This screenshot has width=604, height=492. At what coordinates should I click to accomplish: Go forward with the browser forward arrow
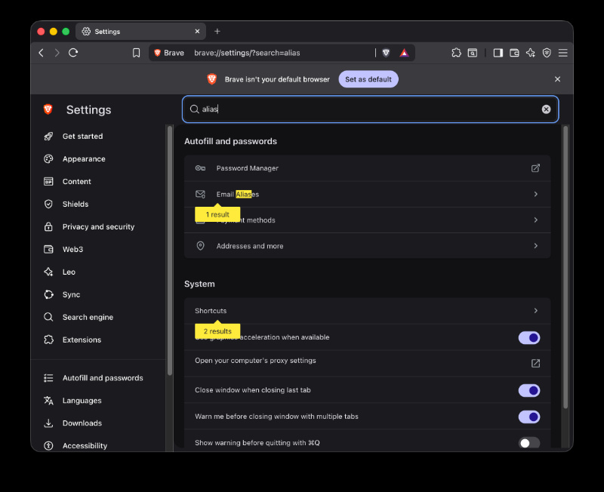coord(57,53)
